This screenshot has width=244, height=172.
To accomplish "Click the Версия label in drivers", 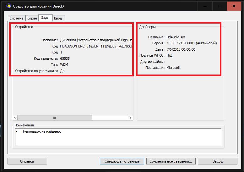I will click(x=158, y=43).
